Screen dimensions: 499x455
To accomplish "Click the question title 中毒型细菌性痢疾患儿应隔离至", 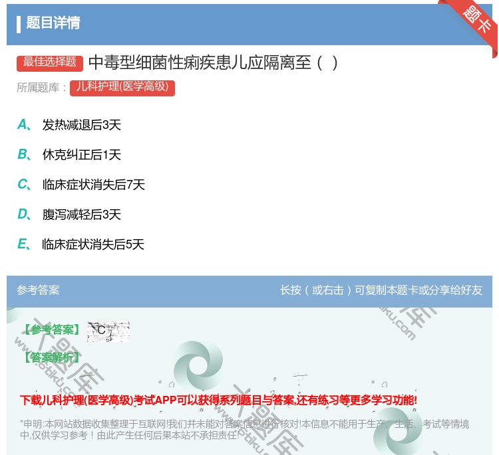I will 213,62.
